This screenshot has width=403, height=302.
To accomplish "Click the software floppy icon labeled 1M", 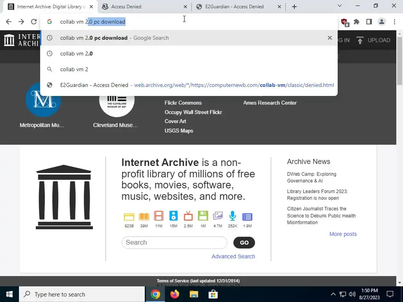I will point(203,216).
